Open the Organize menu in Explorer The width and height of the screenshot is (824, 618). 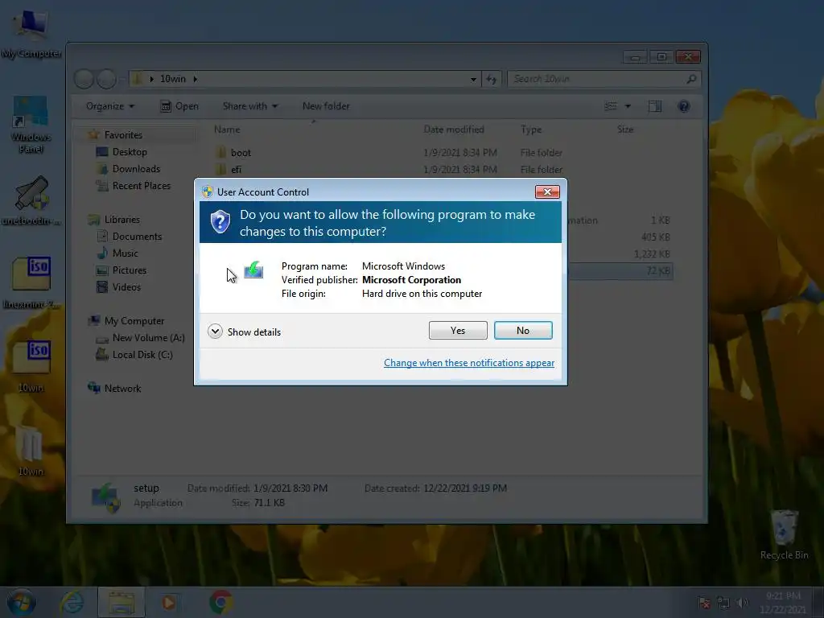point(109,106)
